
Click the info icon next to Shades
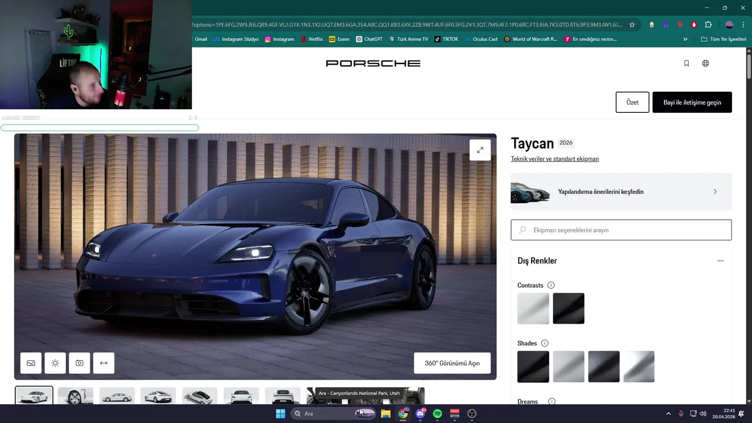545,343
